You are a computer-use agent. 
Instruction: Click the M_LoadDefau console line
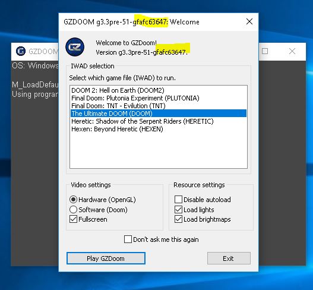point(35,85)
